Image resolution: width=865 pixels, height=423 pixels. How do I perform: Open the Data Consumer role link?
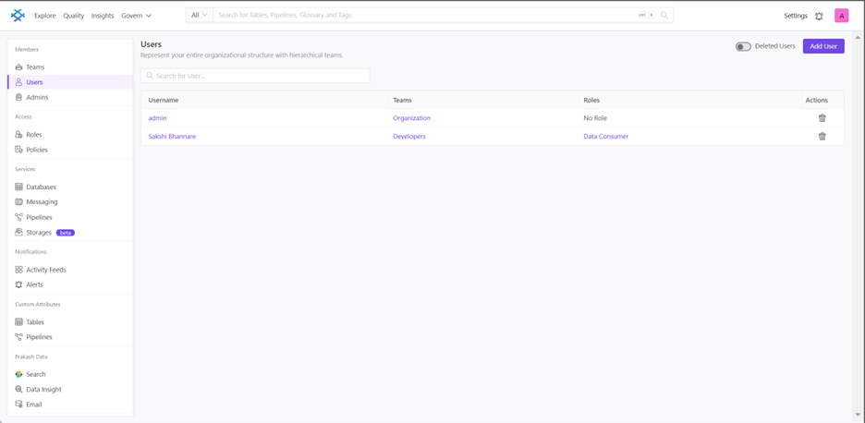click(x=605, y=137)
